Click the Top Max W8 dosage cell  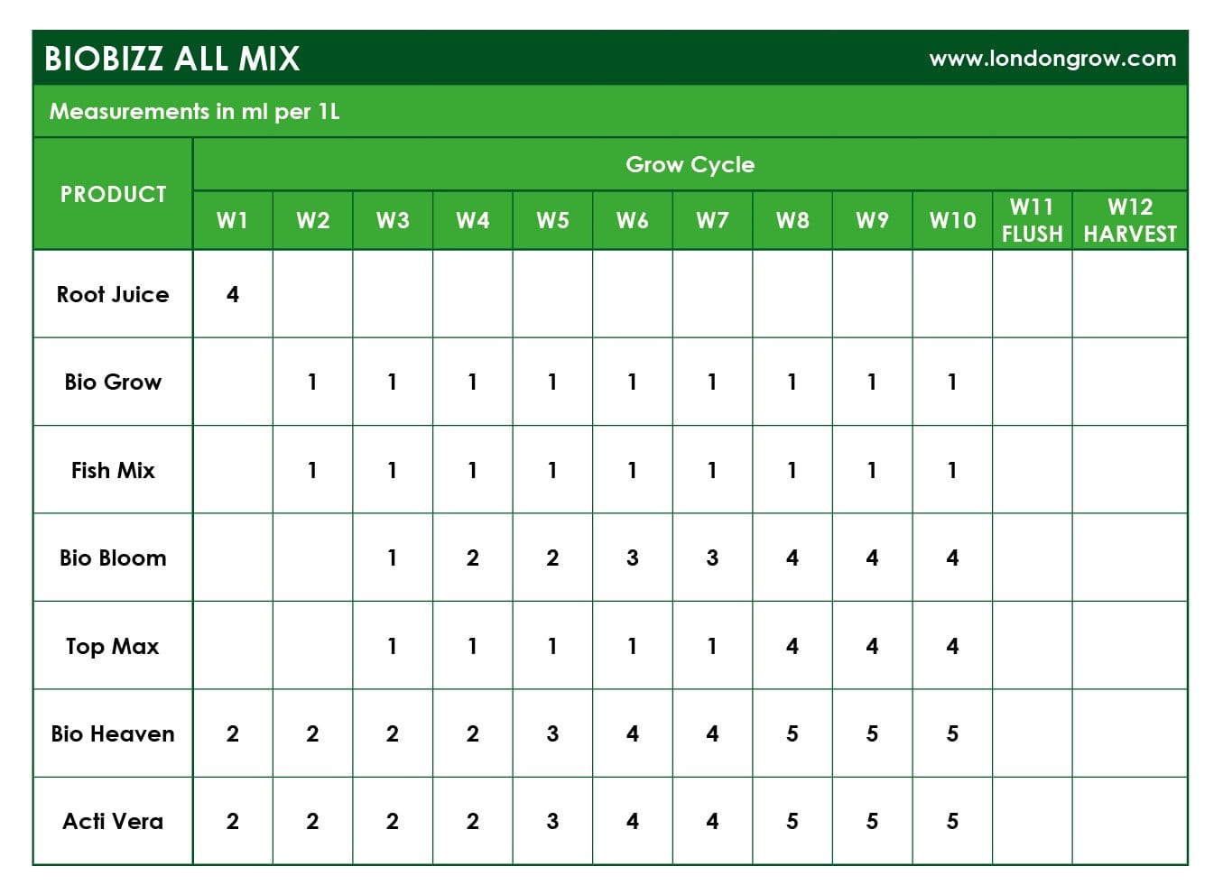792,646
